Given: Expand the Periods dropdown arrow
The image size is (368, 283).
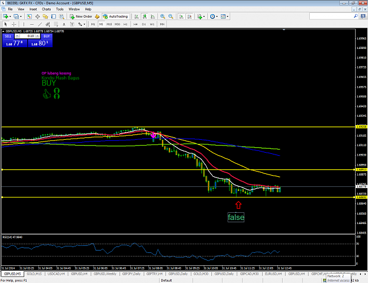Looking at the screenshot, I should (217, 17).
